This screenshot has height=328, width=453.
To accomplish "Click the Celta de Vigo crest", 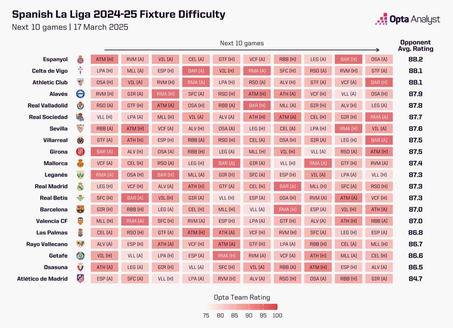I will click(x=80, y=71).
